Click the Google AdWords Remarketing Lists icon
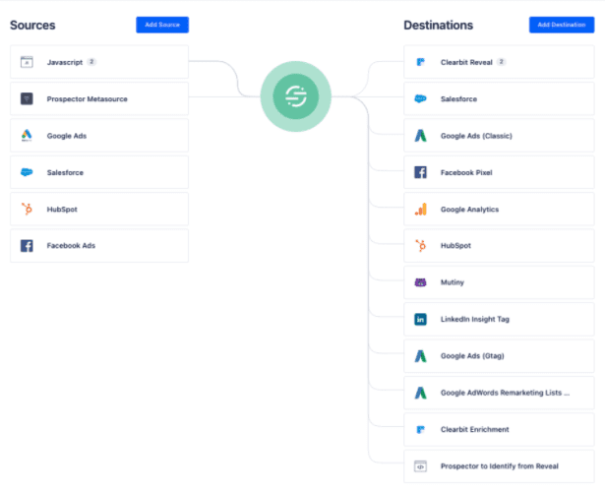 tap(421, 393)
